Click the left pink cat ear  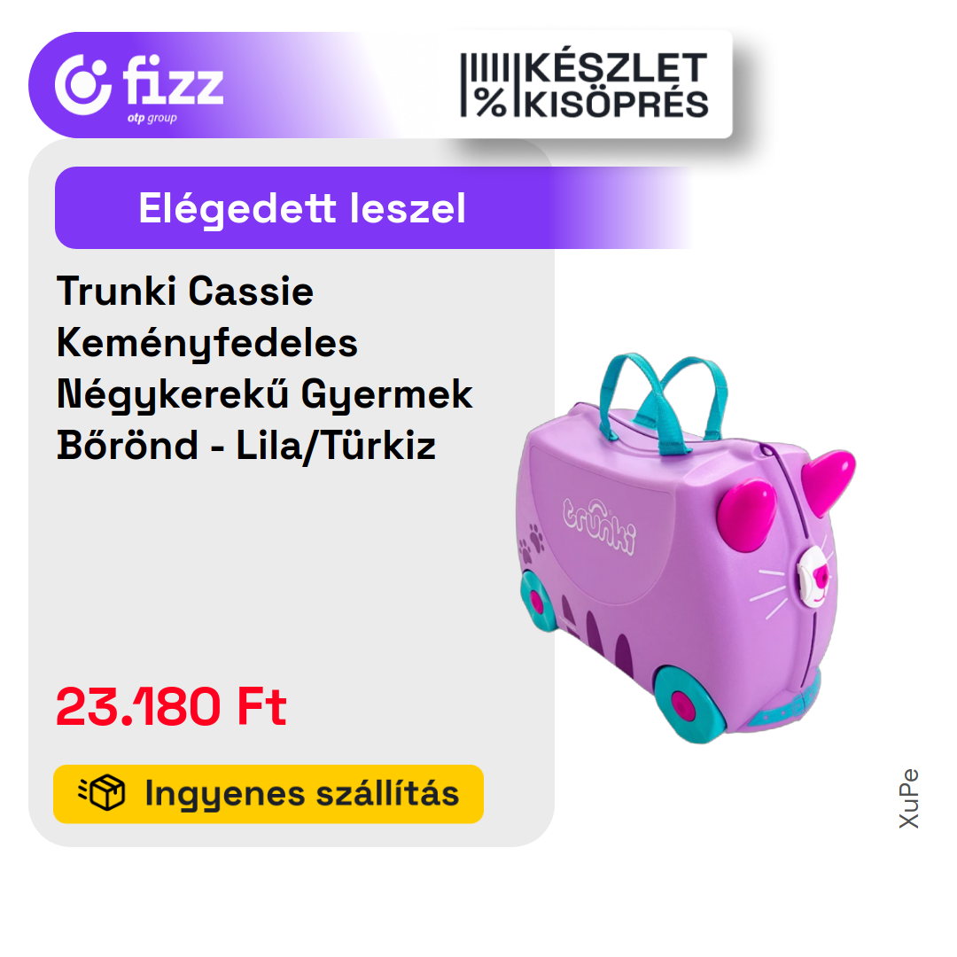click(746, 515)
